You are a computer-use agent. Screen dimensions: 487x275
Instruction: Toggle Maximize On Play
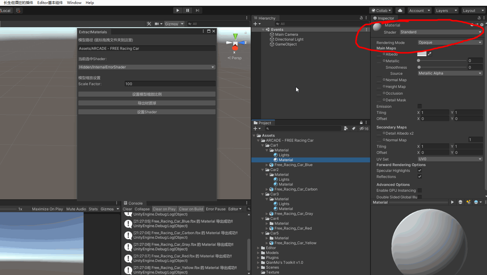[x=47, y=209]
